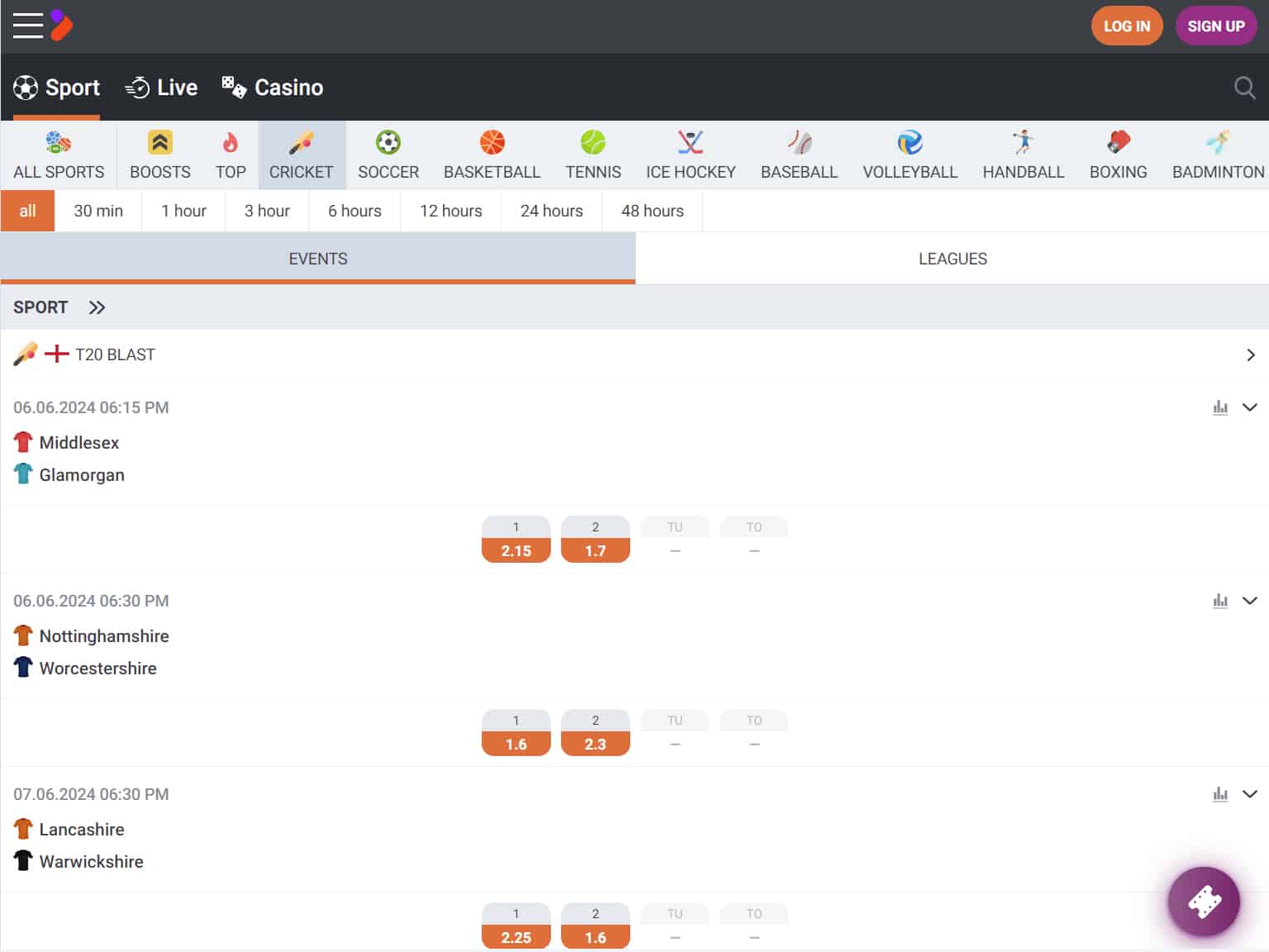
Task: Switch to the Casino section
Action: pos(272,88)
